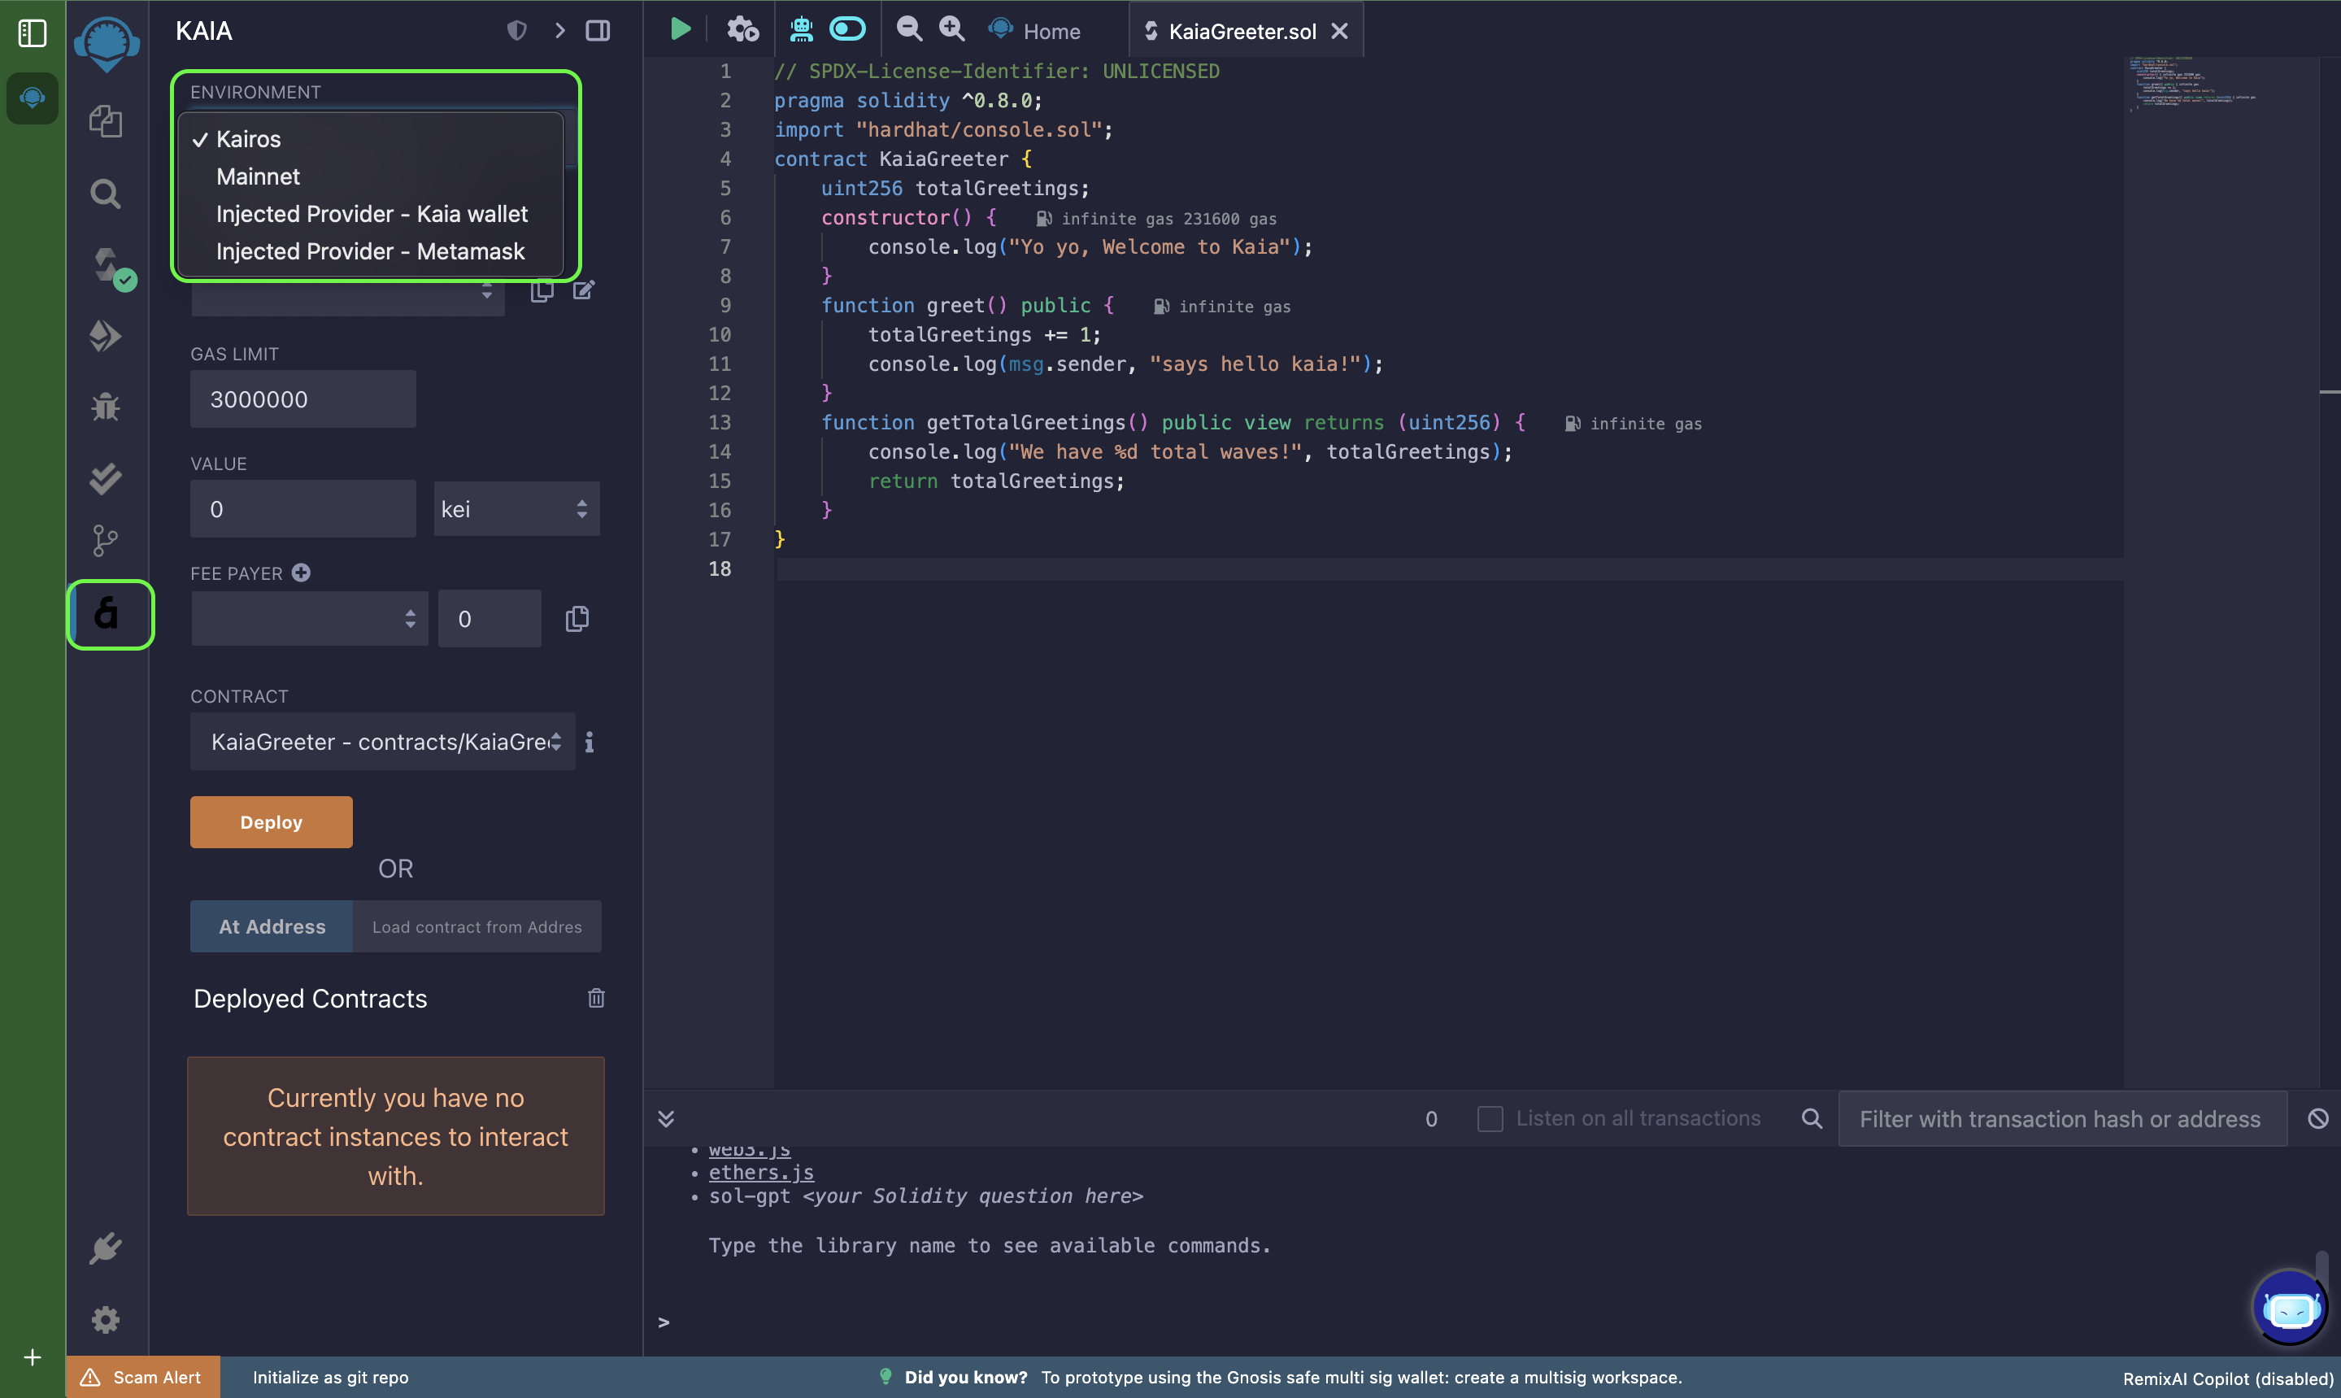The height and width of the screenshot is (1398, 2341).
Task: Open Deploy & Run Transactions ethereum icon
Action: 106,337
